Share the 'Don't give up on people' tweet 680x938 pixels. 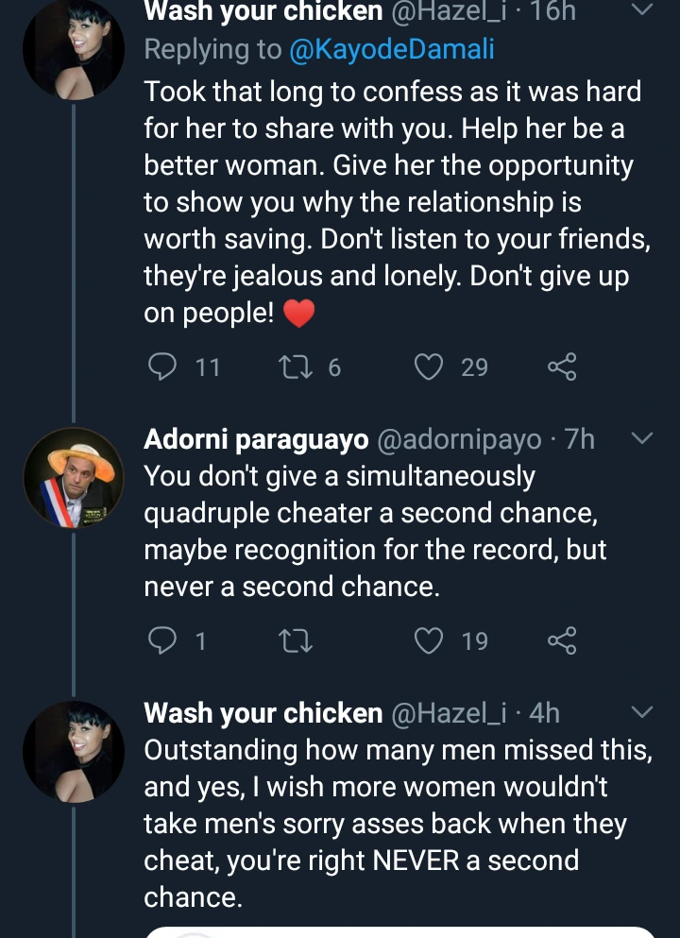tap(562, 367)
